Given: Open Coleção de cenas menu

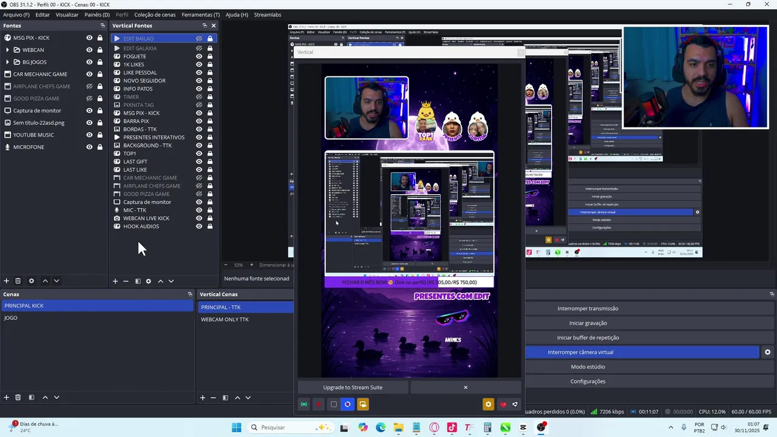Looking at the screenshot, I should click(155, 15).
